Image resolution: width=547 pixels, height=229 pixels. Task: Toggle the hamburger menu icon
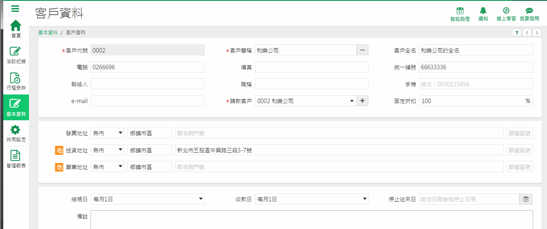pos(16,9)
